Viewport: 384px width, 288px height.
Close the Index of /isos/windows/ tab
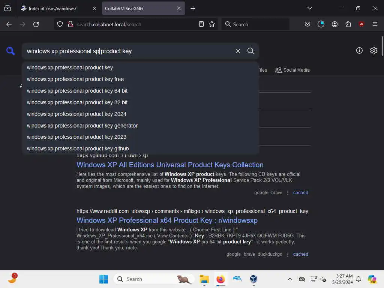94,8
